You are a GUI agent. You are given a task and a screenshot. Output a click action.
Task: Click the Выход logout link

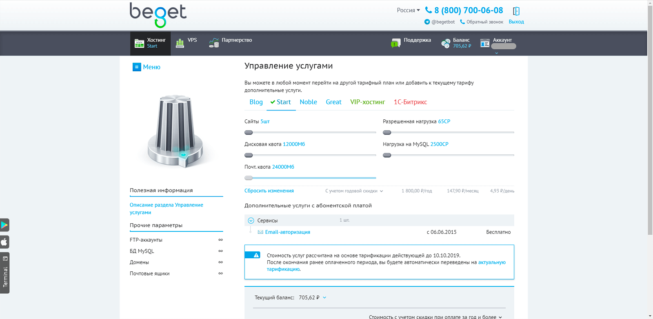[516, 22]
